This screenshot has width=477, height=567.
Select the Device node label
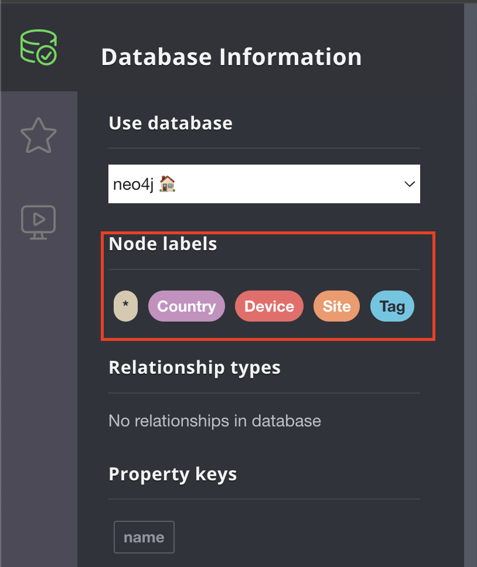click(269, 306)
